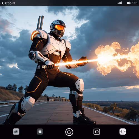The width and height of the screenshot is (139, 139).
Task: Tap the orange helmet visor in the image
Action: 60,28
